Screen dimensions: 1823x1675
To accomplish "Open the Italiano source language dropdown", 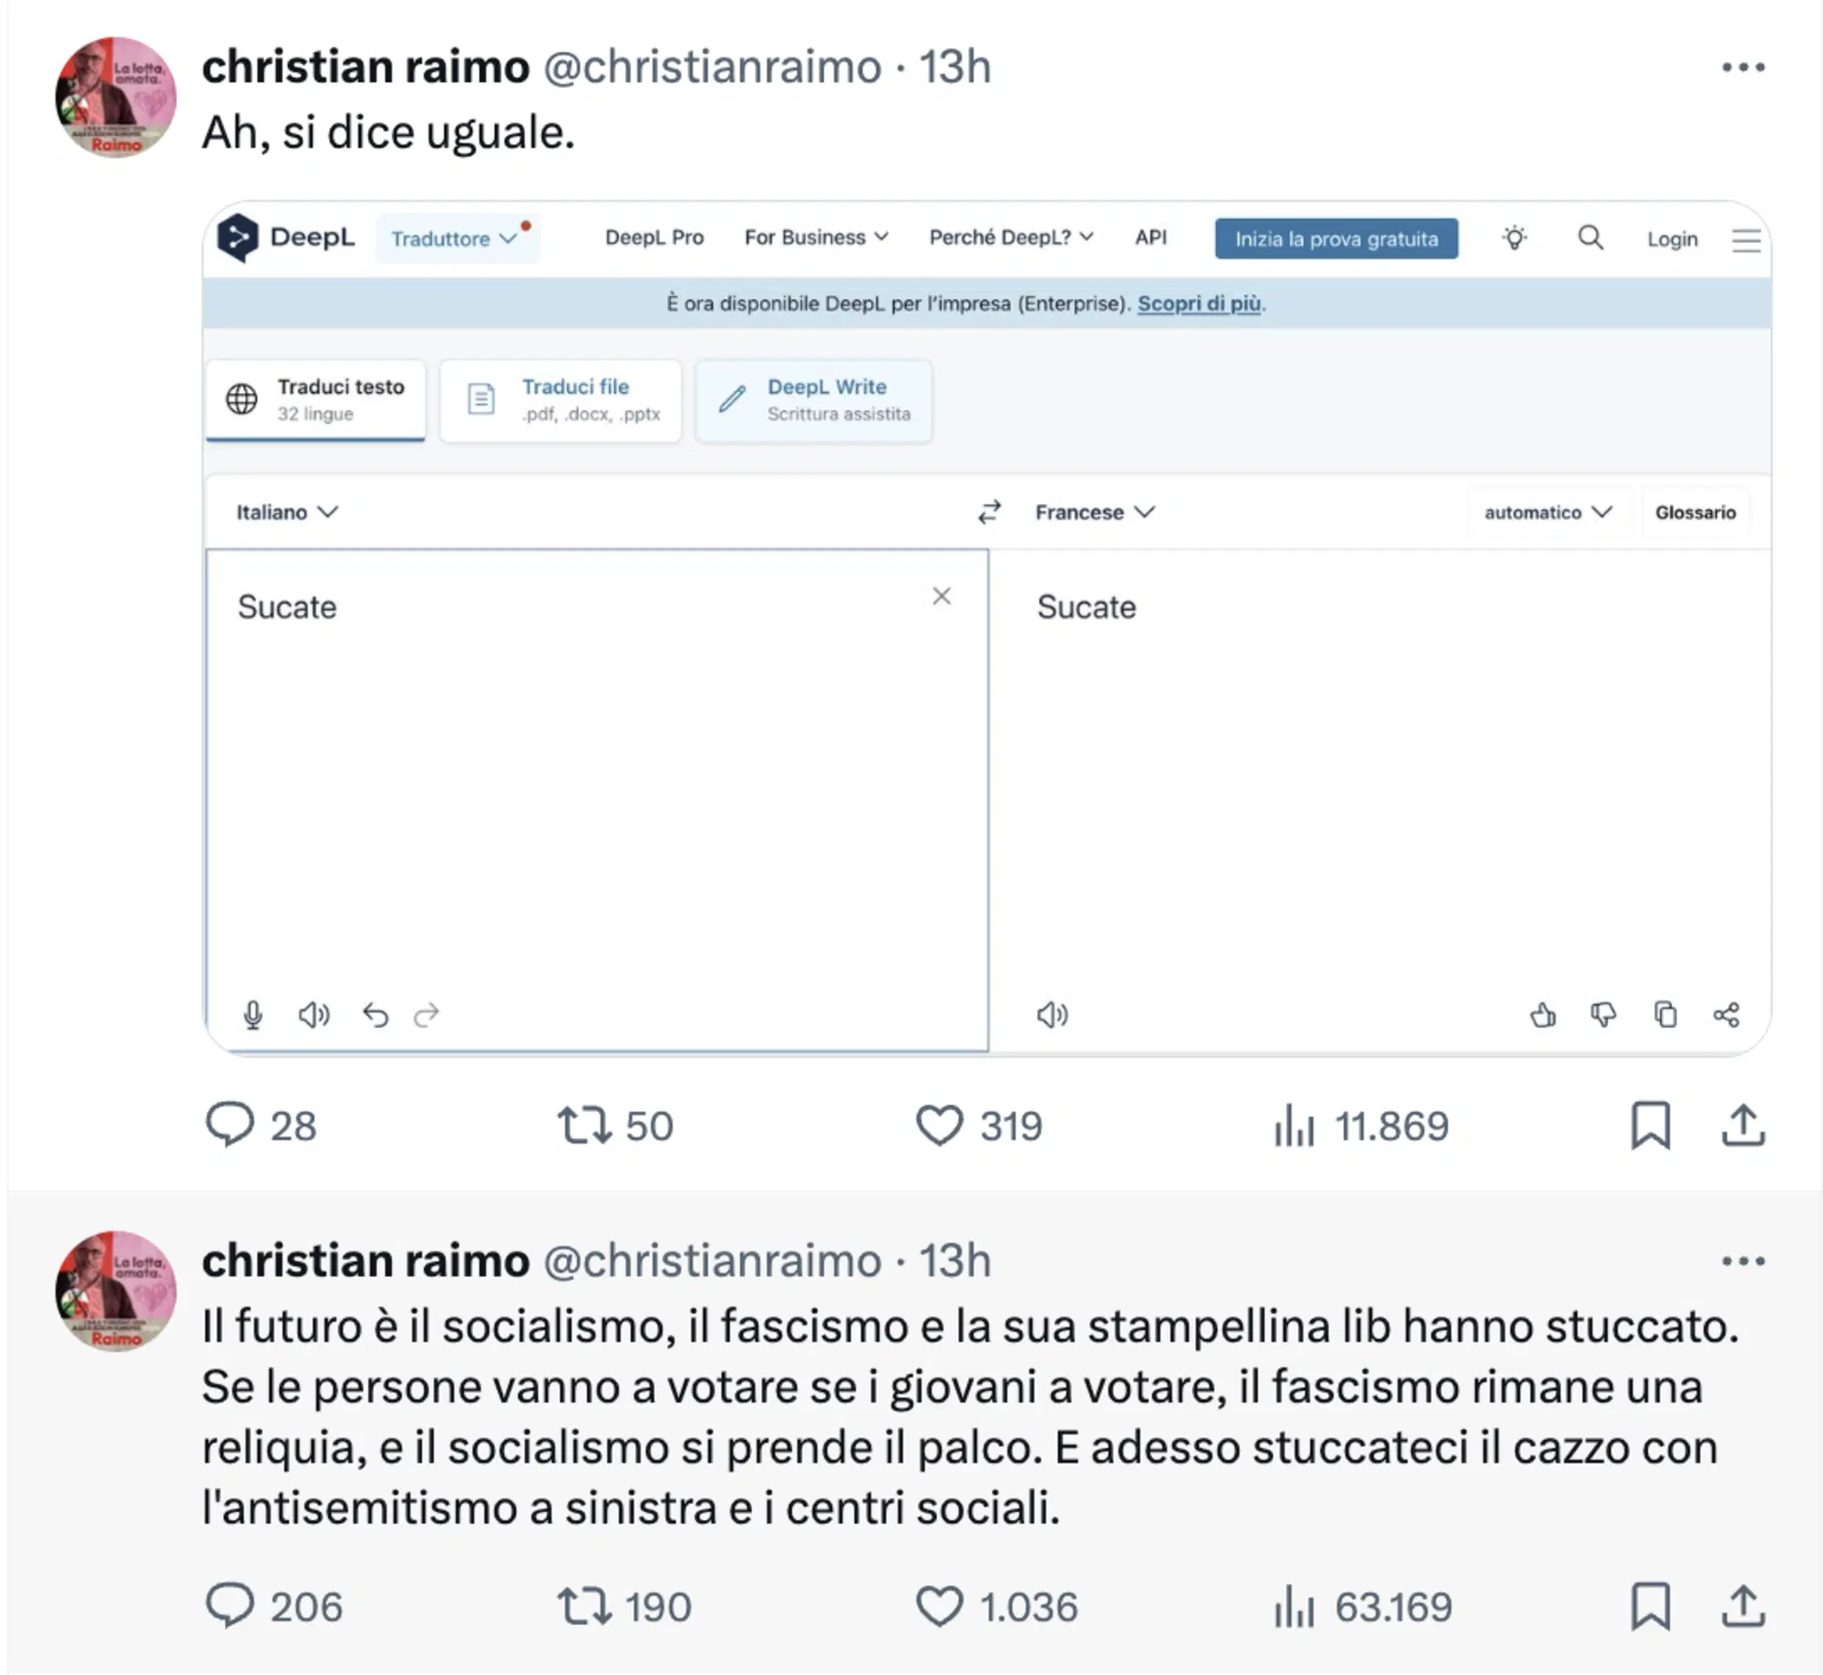I will [284, 511].
